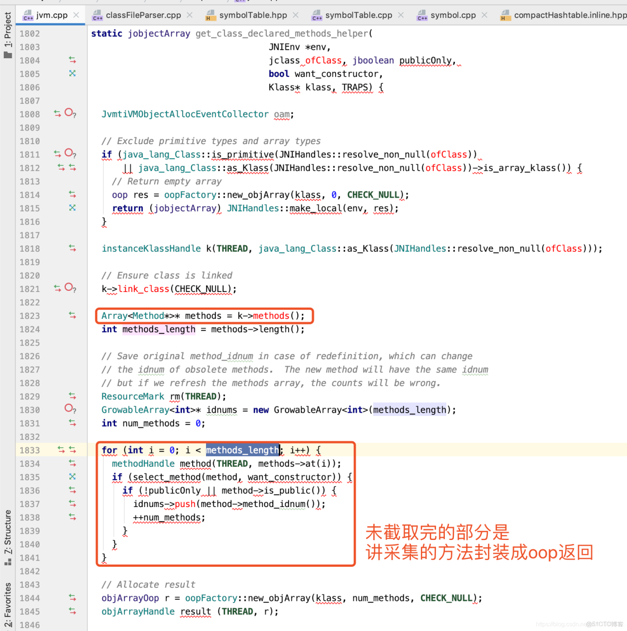Click the blue cross gutter icon beside line 1815
Image resolution: width=627 pixels, height=631 pixels.
coord(73,208)
